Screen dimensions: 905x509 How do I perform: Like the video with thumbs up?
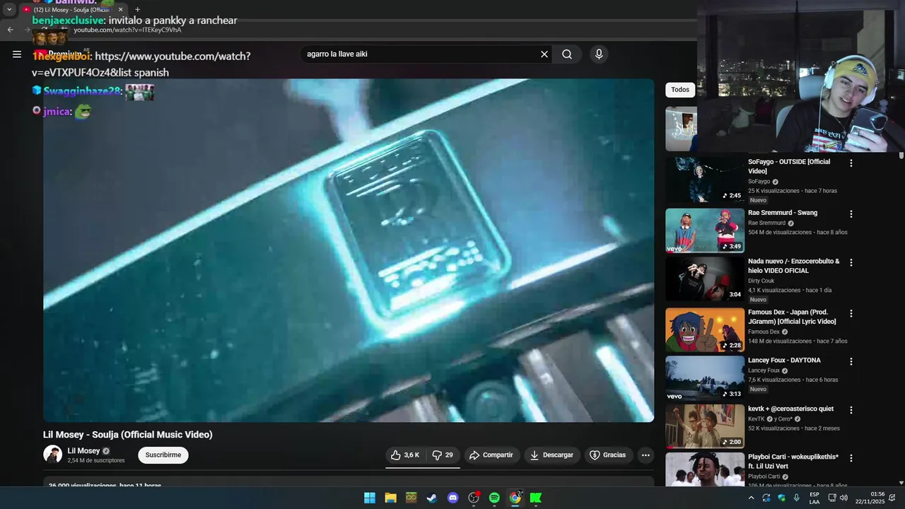coord(405,455)
